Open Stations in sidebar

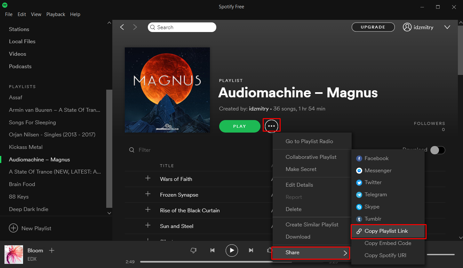click(19, 29)
